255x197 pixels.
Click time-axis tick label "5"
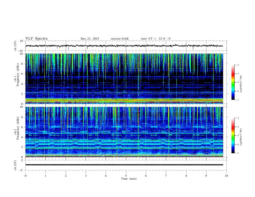126,176
